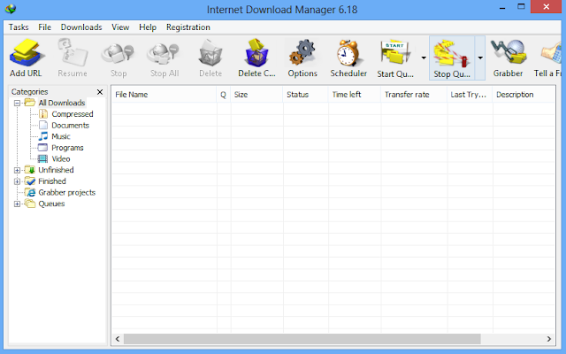Sort by the Size column header
Screen dimensions: 566x354
click(256, 95)
